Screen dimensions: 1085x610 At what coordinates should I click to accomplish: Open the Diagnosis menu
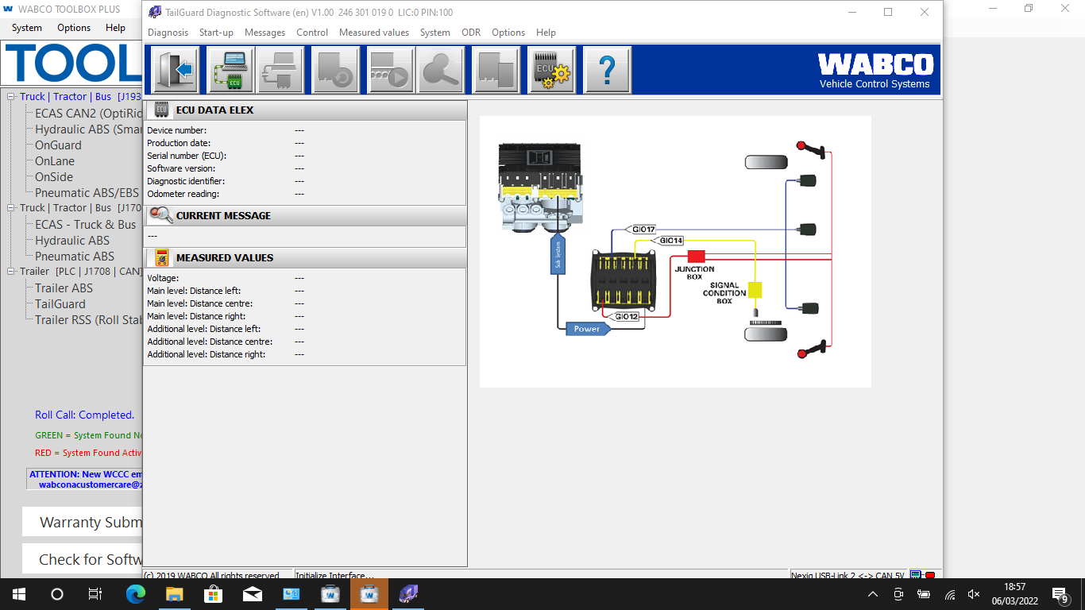click(x=168, y=33)
